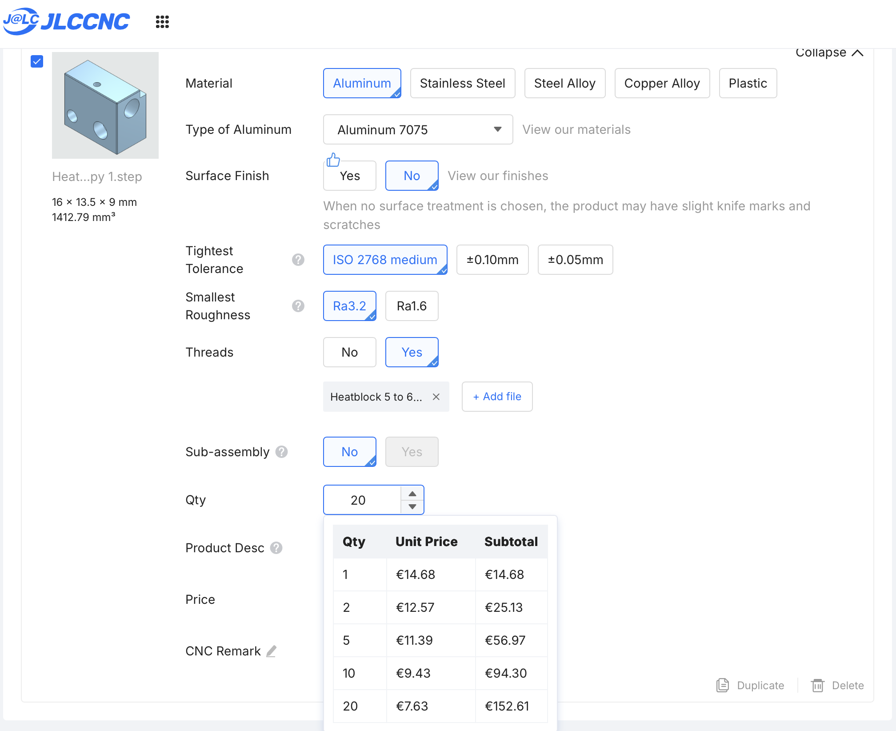Screen dimensions: 896x731
Task: Select Yes for Surface Finish
Action: [x=350, y=176]
